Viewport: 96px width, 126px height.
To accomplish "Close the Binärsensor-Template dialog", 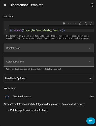I will (x=5, y=5).
